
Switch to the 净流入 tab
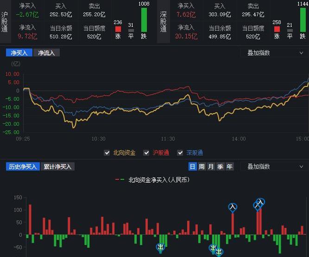tap(46, 53)
